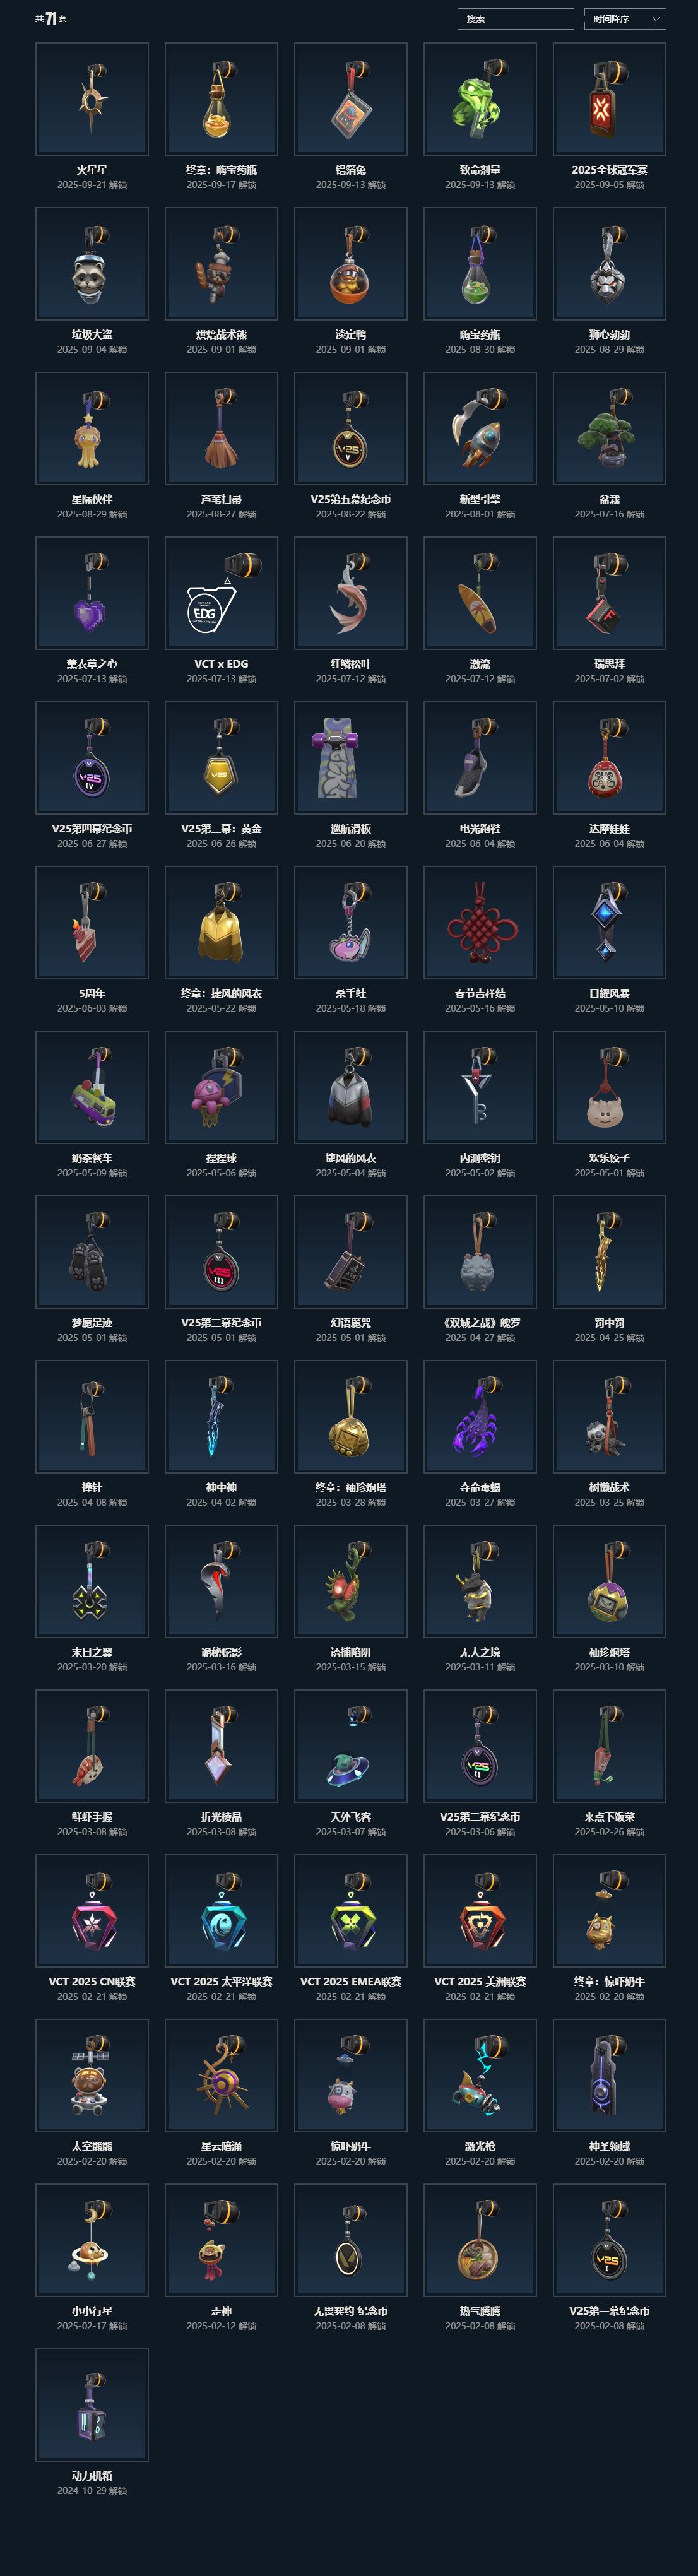The height and width of the screenshot is (2576, 698).
Task: Select the 2025全球冠军赛 buddy icon
Action: coord(609,99)
